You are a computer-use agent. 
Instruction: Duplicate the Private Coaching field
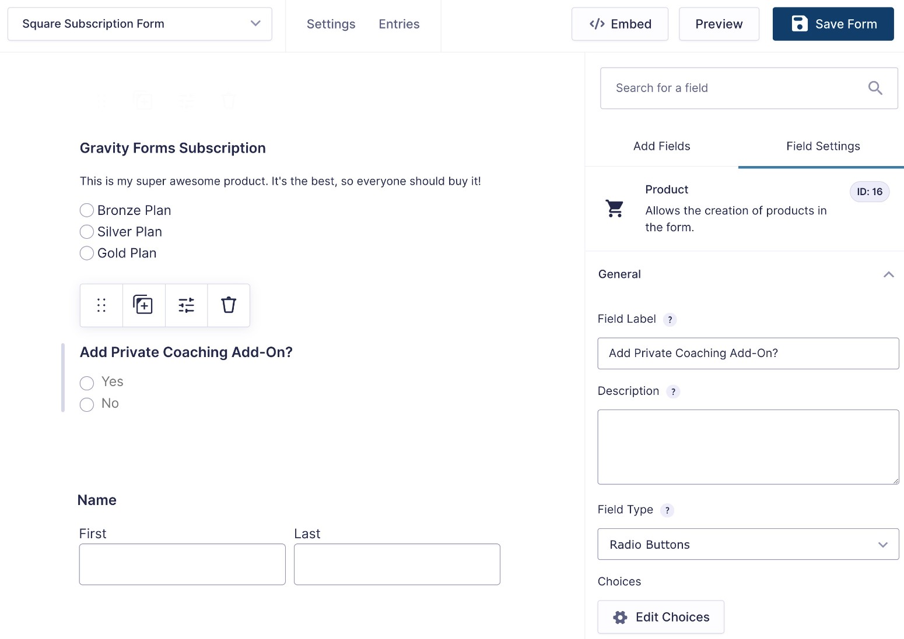143,305
